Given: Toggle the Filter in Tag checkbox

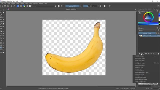Looking at the screenshot, I should point(152,86).
